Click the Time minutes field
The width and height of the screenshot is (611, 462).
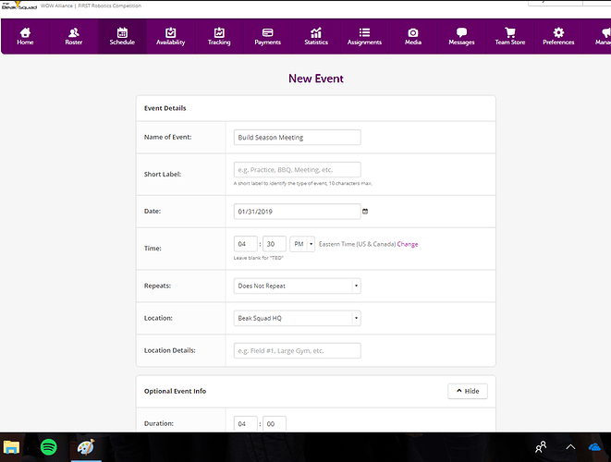[x=275, y=244]
